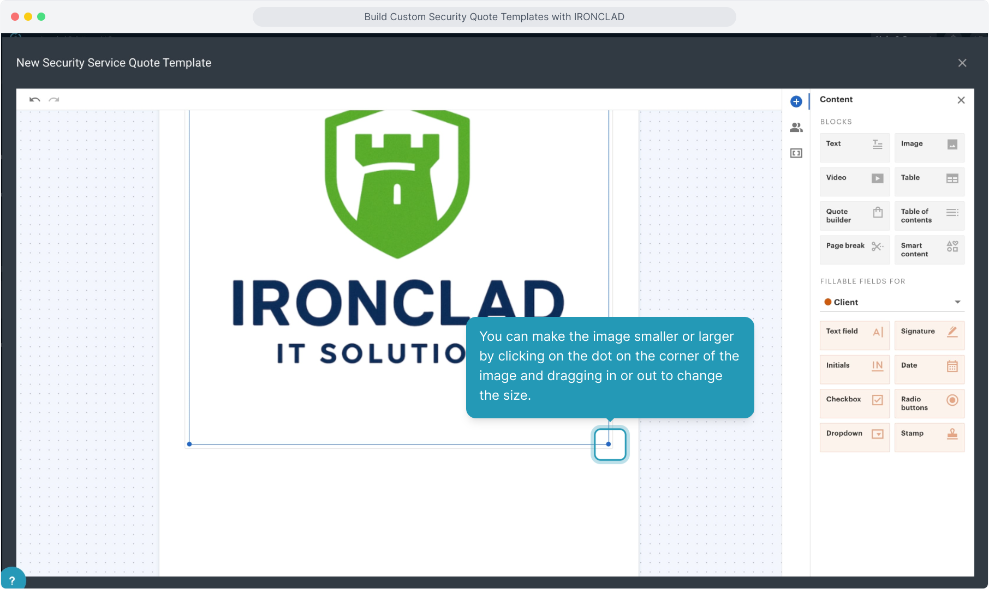Viewport: 989px width, 589px height.
Task: Click the highlighted image corner resize dot
Action: [x=609, y=444]
